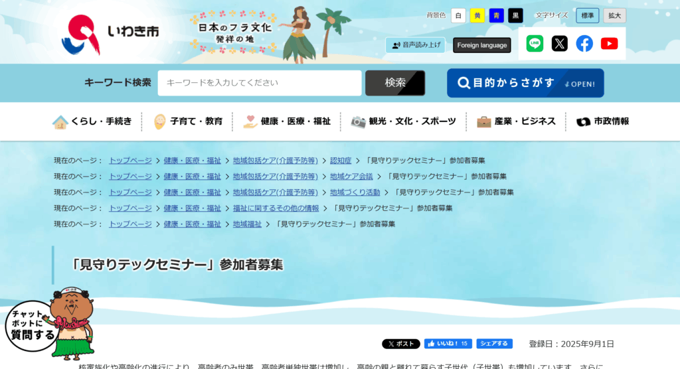Open the くらし・手続き menu
Image resolution: width=680 pixels, height=369 pixels.
[93, 121]
